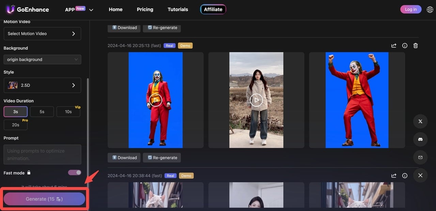Viewport: 436px width, 211px height.
Task: Select 10s Vip video duration
Action: tap(68, 111)
